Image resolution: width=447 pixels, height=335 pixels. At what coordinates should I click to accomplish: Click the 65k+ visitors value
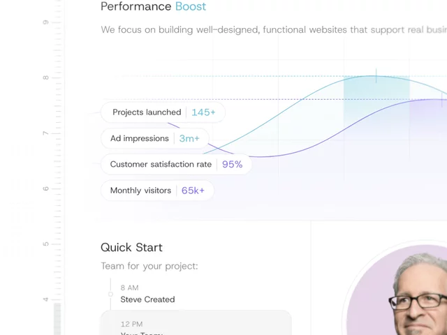193,191
